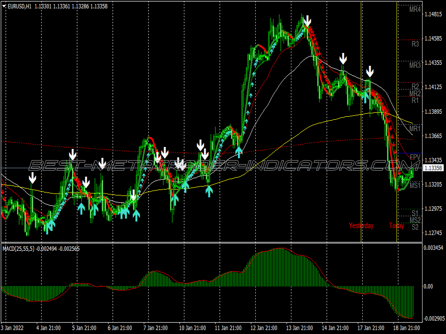Click the chart menu triangle beside EURUSD,H1
The image size is (446, 334).
(x=4, y=6)
